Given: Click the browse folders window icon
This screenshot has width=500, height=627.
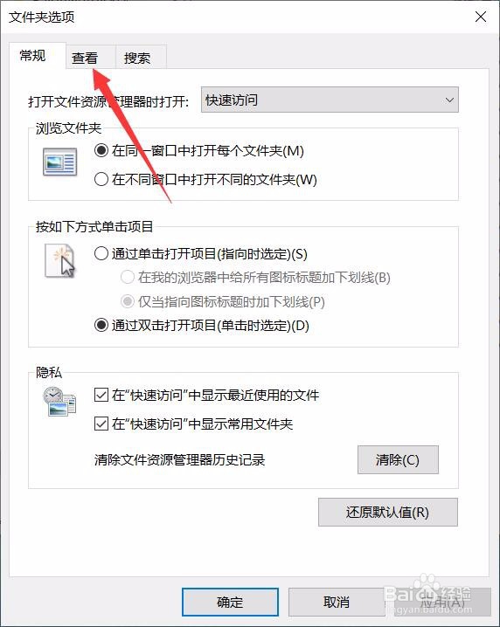Looking at the screenshot, I should (59, 162).
